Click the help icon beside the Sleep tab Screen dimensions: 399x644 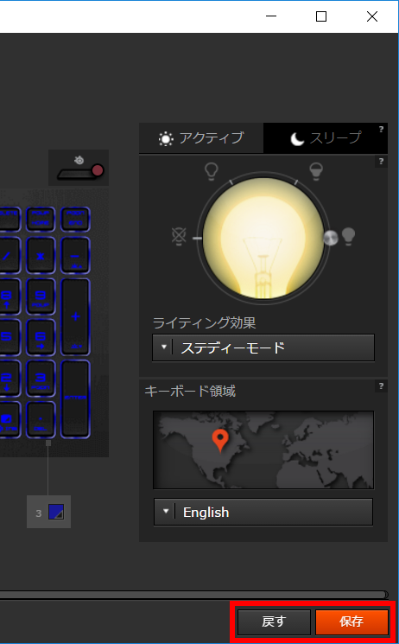pyautogui.click(x=381, y=129)
